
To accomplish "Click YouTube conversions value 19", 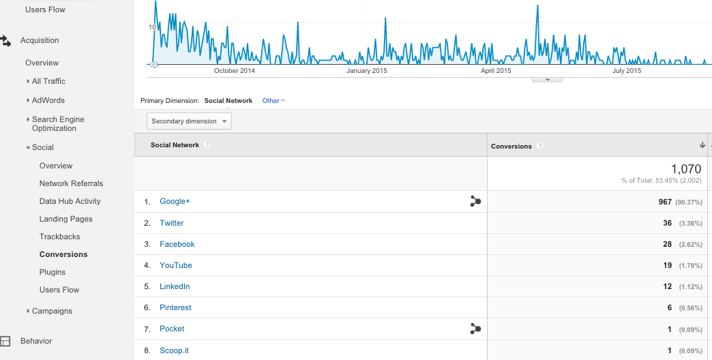I will click(x=668, y=265).
